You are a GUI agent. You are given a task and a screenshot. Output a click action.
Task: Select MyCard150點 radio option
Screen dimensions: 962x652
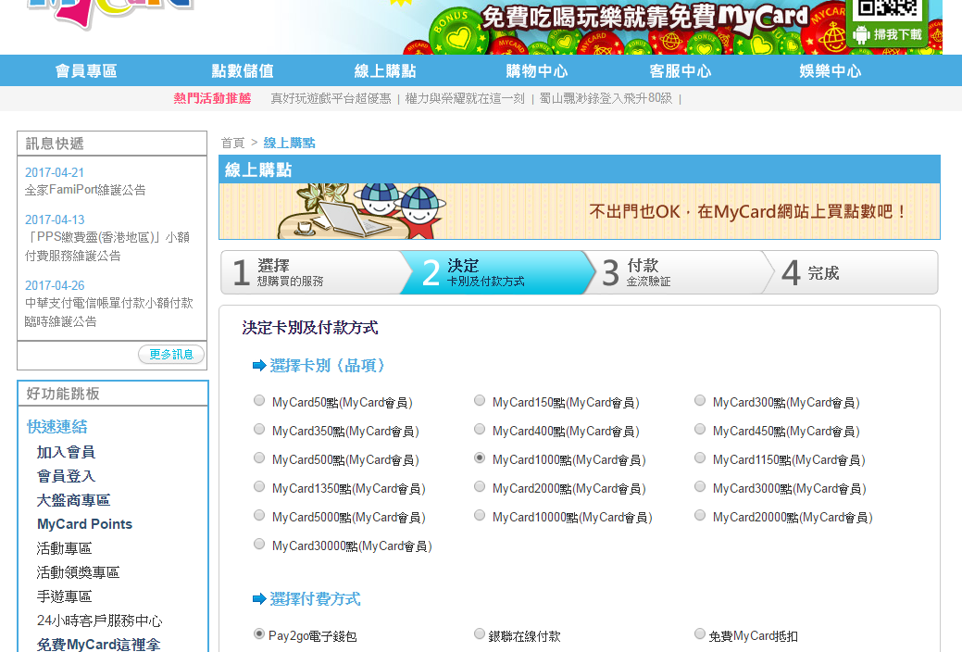[x=480, y=401]
